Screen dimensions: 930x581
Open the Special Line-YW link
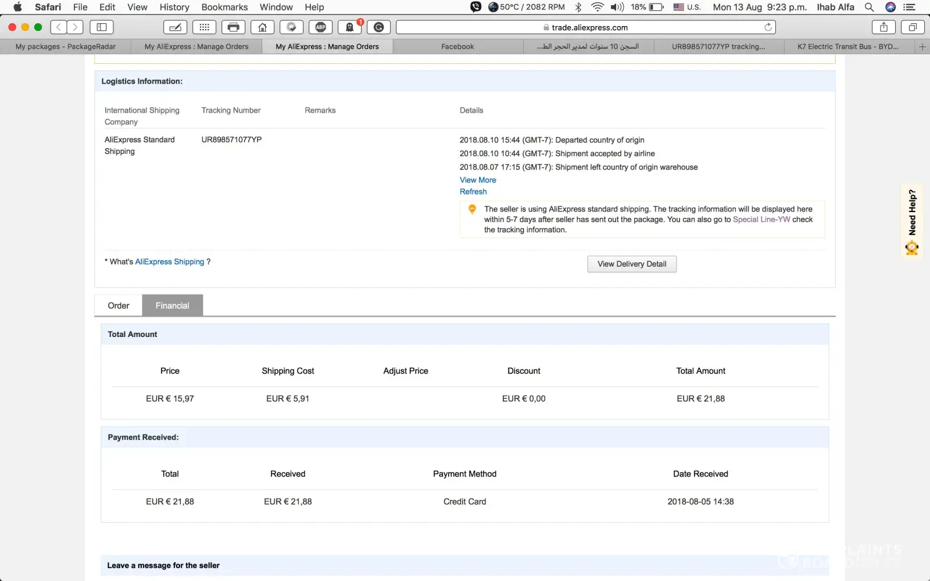tap(761, 220)
